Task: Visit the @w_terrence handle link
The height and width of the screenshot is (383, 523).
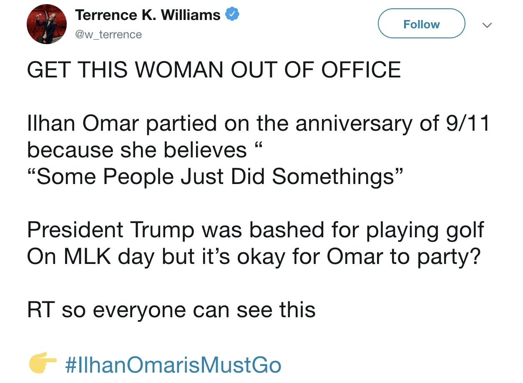Action: pyautogui.click(x=108, y=35)
